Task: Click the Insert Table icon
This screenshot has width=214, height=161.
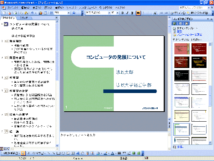Action: point(45,13)
